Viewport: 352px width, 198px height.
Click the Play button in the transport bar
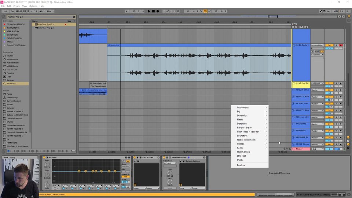149,11
